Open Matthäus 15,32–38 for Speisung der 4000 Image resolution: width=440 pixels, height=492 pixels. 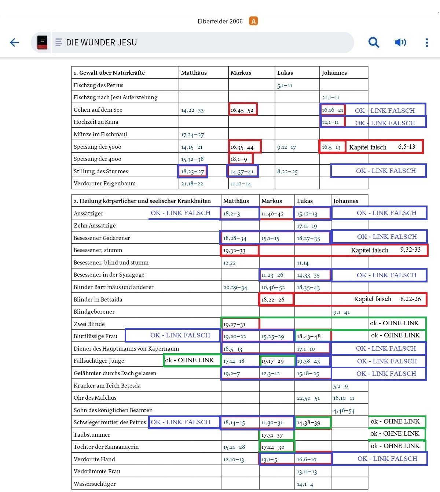coord(192,159)
